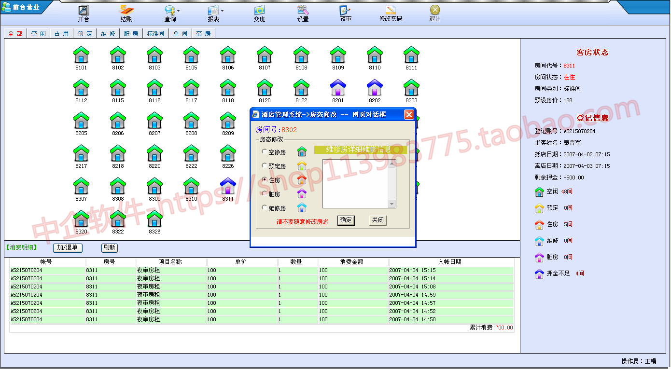Switch to the 套房 tab
Viewport: 671px width, 369px height.
tap(204, 33)
